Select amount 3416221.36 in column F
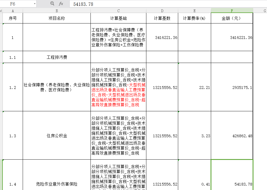 (x=232, y=37)
